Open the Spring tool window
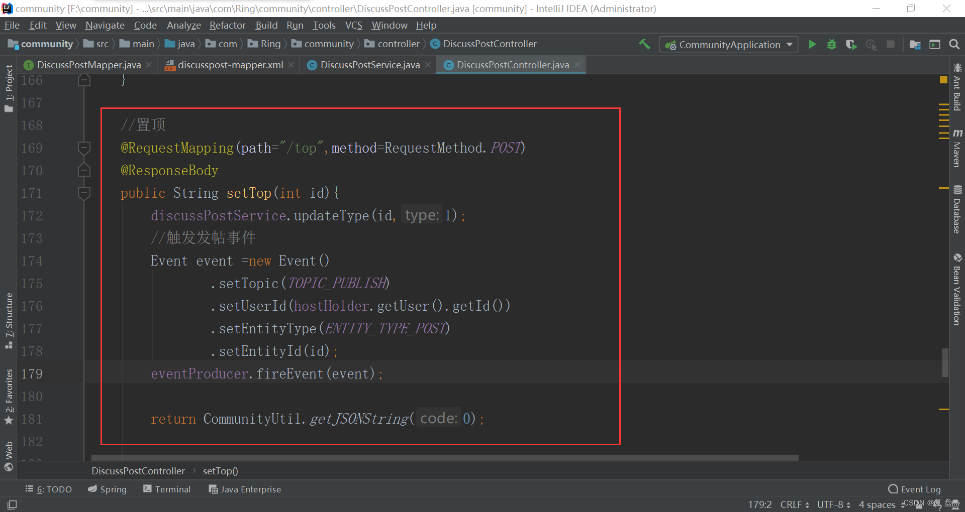Viewport: 965px width, 512px height. [x=108, y=489]
